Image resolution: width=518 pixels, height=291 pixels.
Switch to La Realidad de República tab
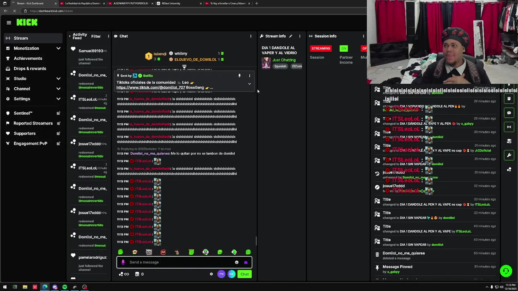click(82, 3)
